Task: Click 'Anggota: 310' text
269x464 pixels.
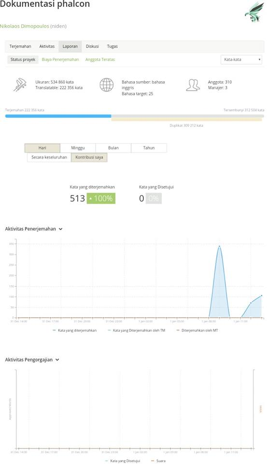Action: click(x=220, y=82)
